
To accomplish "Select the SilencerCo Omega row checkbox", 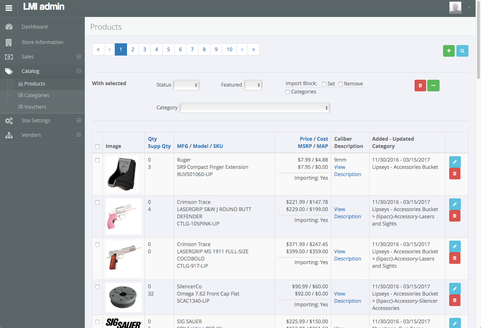I will (x=97, y=287).
